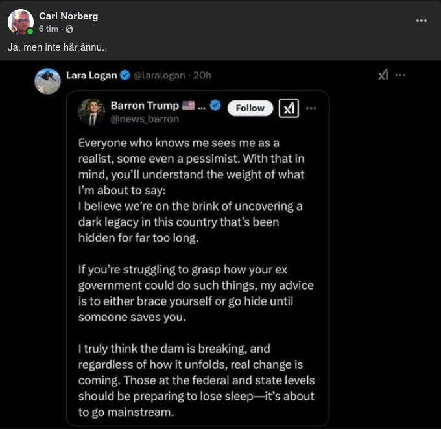The image size is (441, 429).
Task: Click the public audience globe icon
Action: (x=69, y=29)
